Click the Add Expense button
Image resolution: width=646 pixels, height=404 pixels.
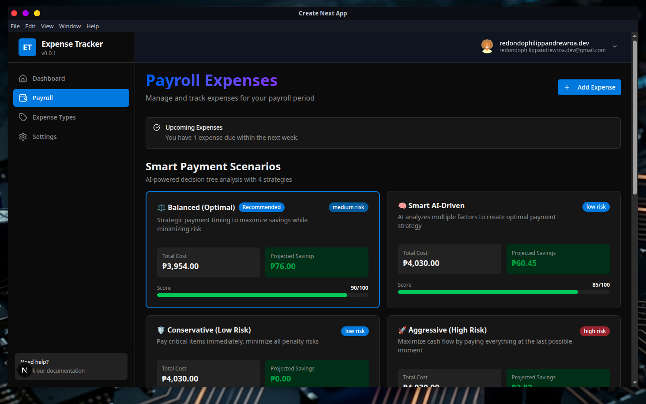(589, 87)
